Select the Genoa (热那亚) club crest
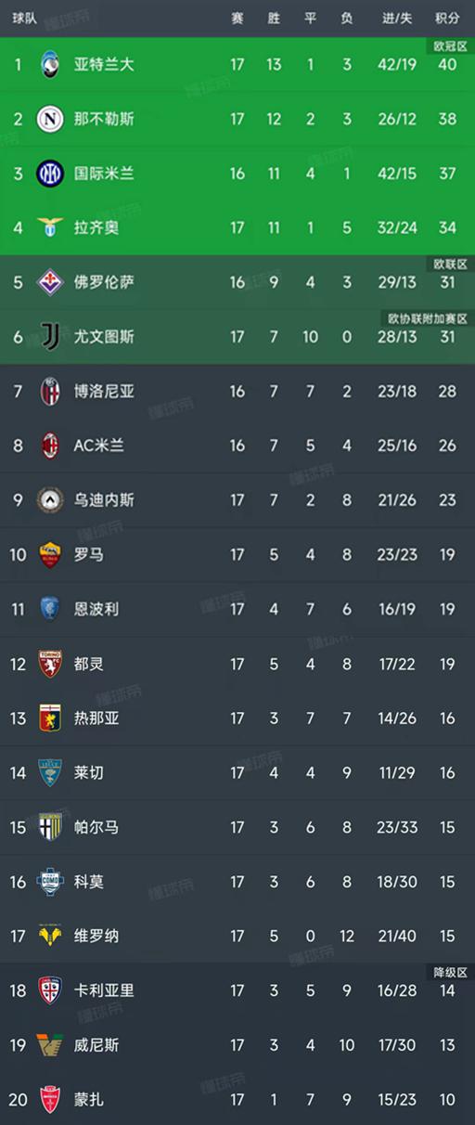Viewport: 475px width, 1125px height. 49,718
